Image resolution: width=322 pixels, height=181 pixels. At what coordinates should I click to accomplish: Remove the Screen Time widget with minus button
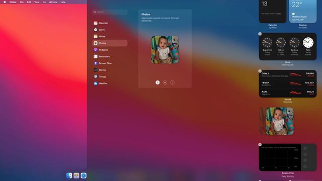click(x=260, y=145)
